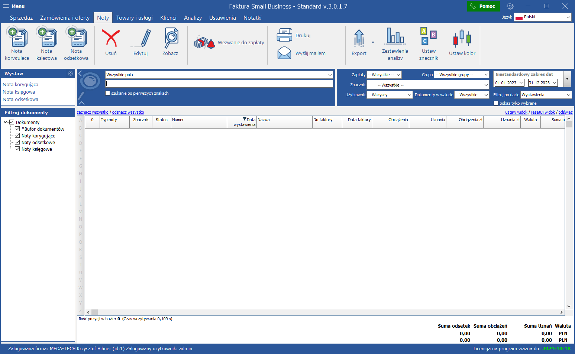The height and width of the screenshot is (354, 575).
Task: Open Export dropdown arrow
Action: click(x=373, y=42)
